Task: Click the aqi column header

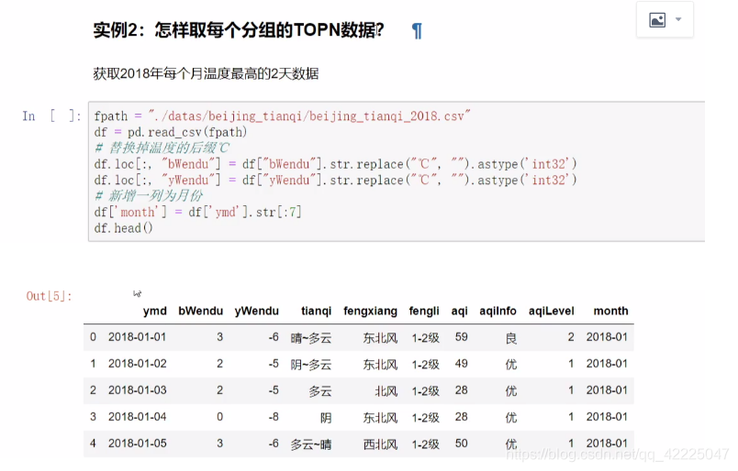Action: [x=459, y=312]
